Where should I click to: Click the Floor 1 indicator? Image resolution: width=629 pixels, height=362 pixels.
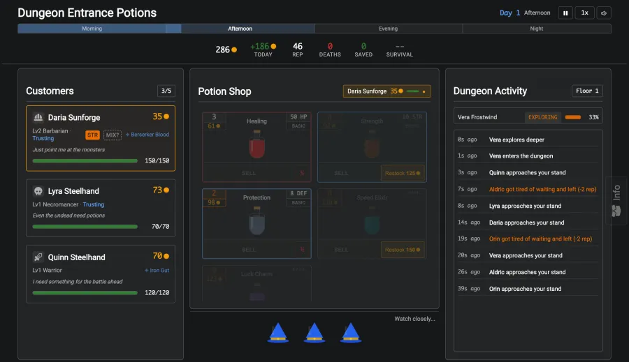point(587,91)
